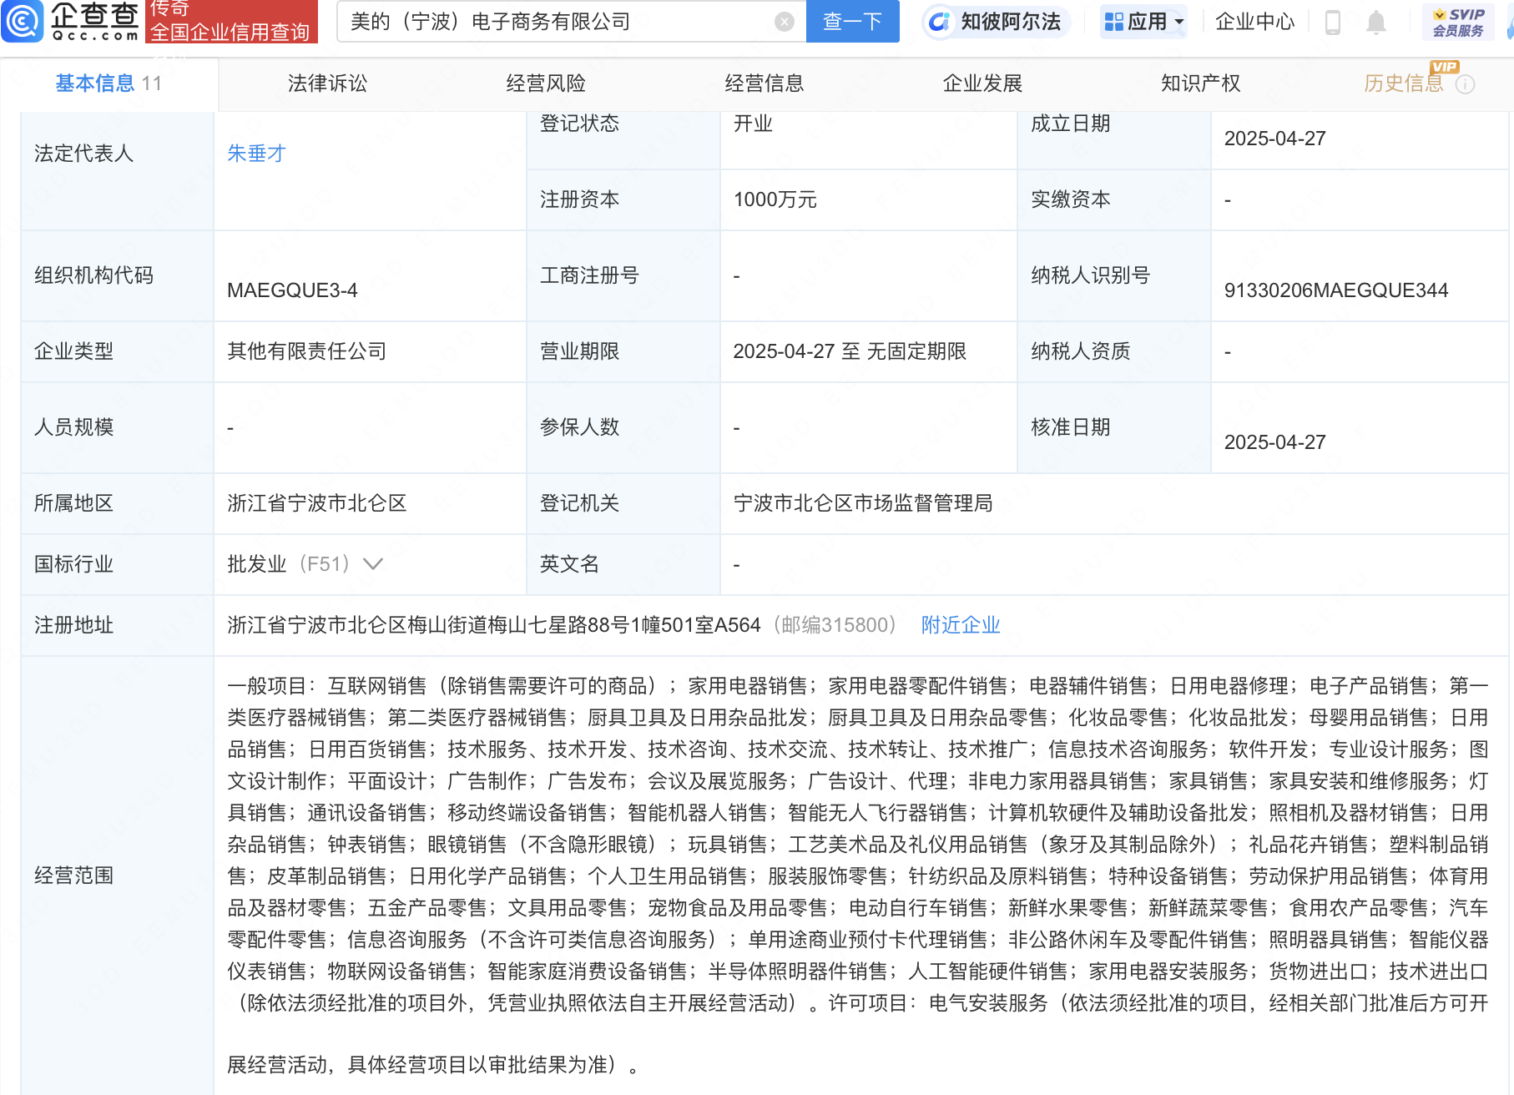Click the 法定代表人 label
The image size is (1514, 1095).
(x=83, y=154)
